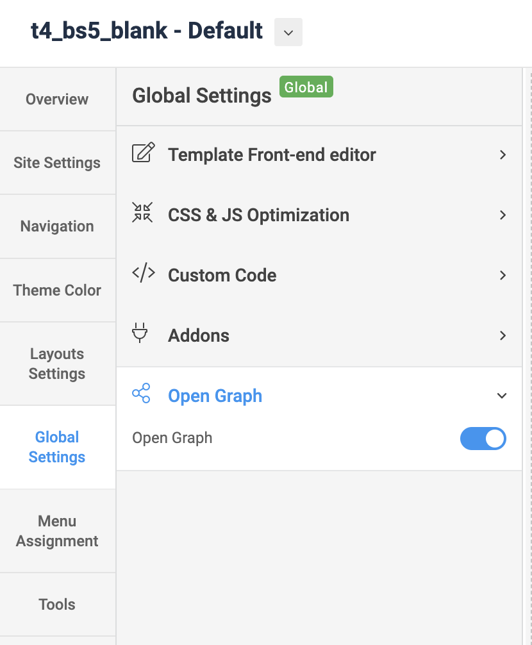Image resolution: width=532 pixels, height=645 pixels.
Task: Open the Layouts Settings tab
Action: coord(57,364)
